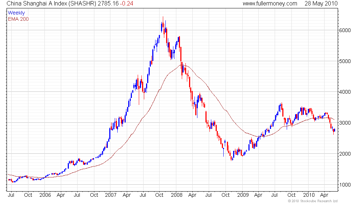Click the index value 2785.16
This screenshot has width=357, height=204.
[108, 3]
